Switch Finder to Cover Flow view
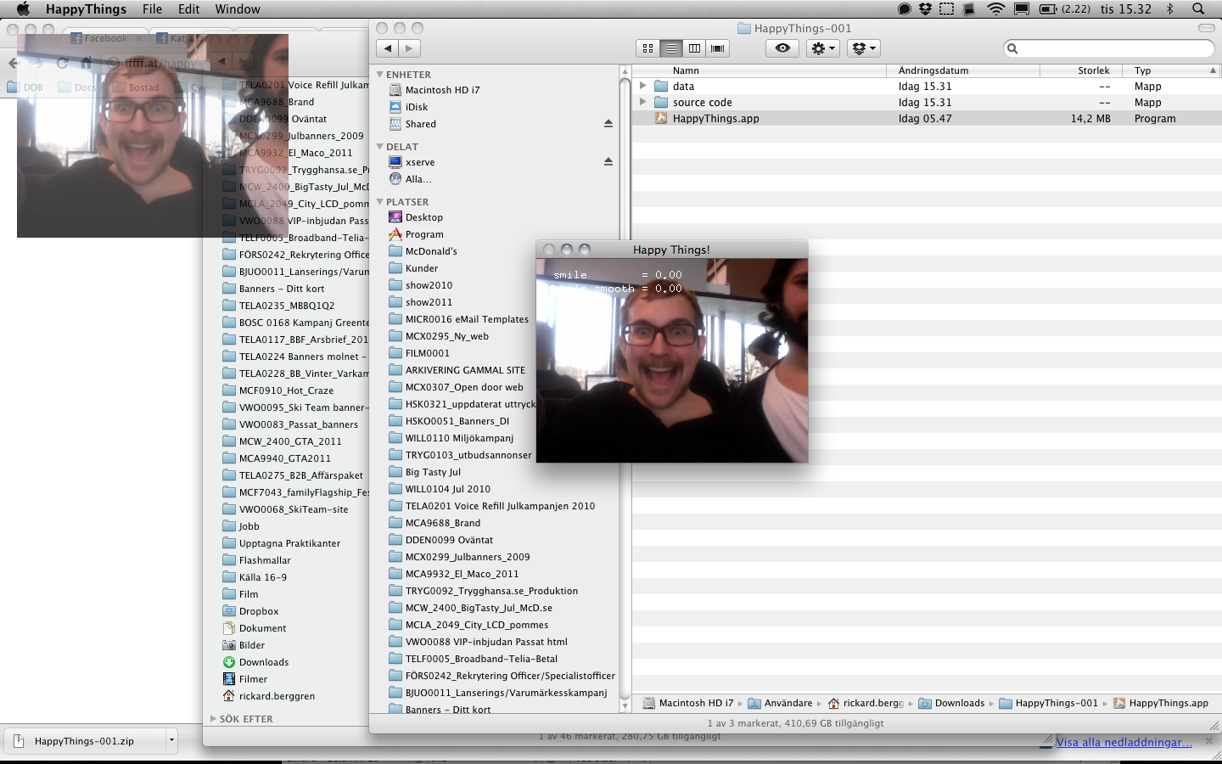The height and width of the screenshot is (764, 1222). (x=718, y=48)
